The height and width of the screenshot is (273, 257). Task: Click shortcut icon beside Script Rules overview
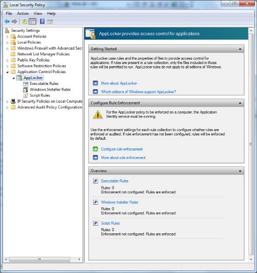coord(95,223)
